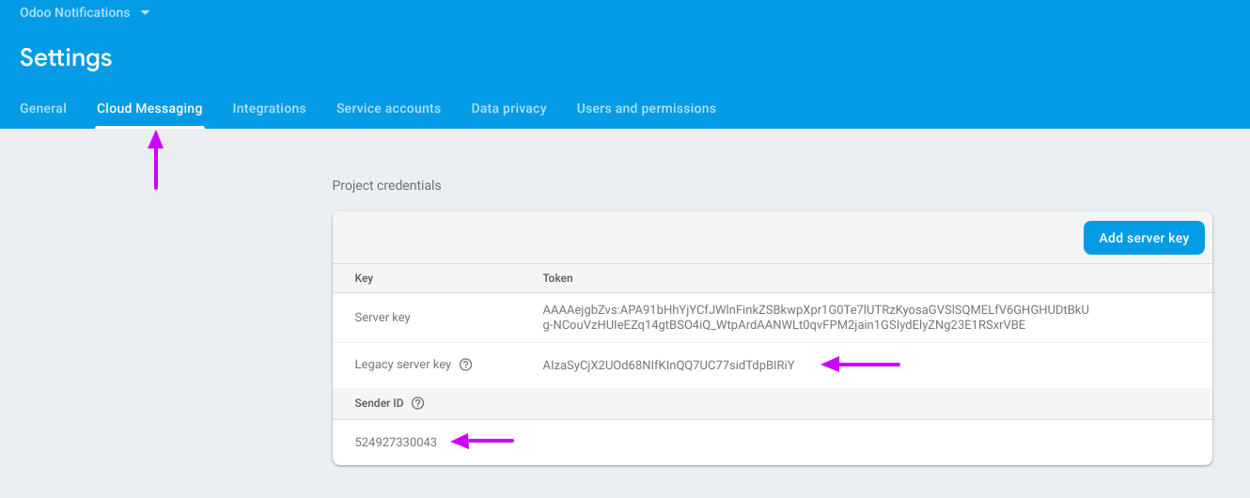Click the Sender ID number 524927330043

pos(396,442)
